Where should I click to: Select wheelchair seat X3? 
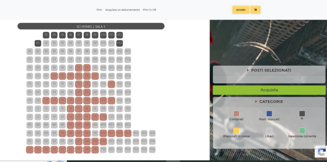(46, 35)
